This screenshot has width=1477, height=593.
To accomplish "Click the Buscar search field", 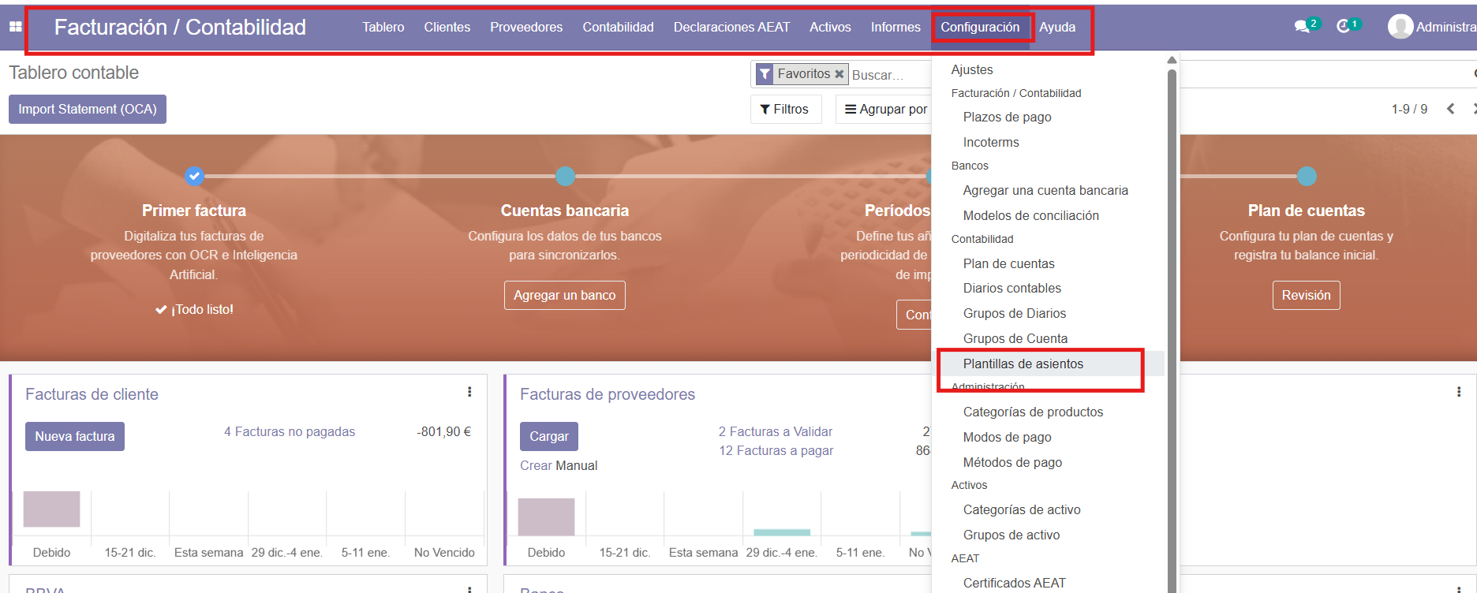I will point(888,75).
